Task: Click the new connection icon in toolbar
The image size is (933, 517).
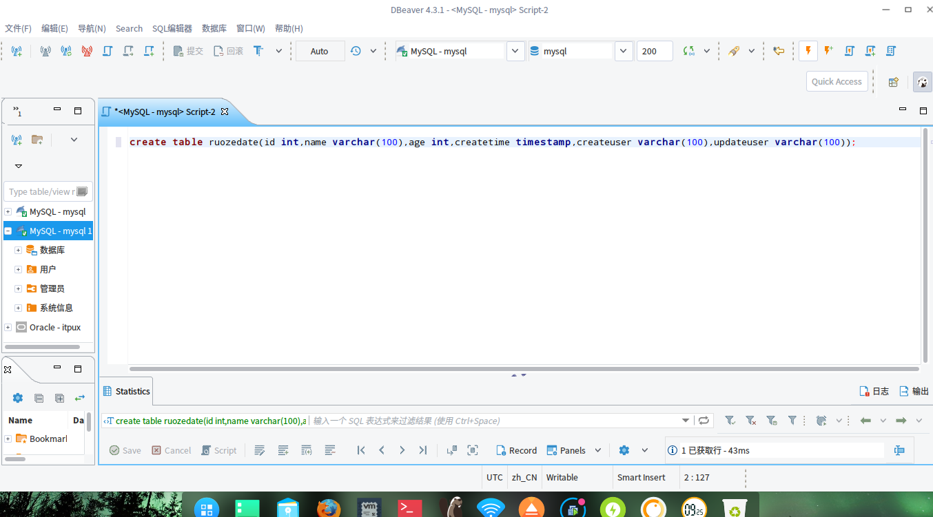Action: pos(17,51)
